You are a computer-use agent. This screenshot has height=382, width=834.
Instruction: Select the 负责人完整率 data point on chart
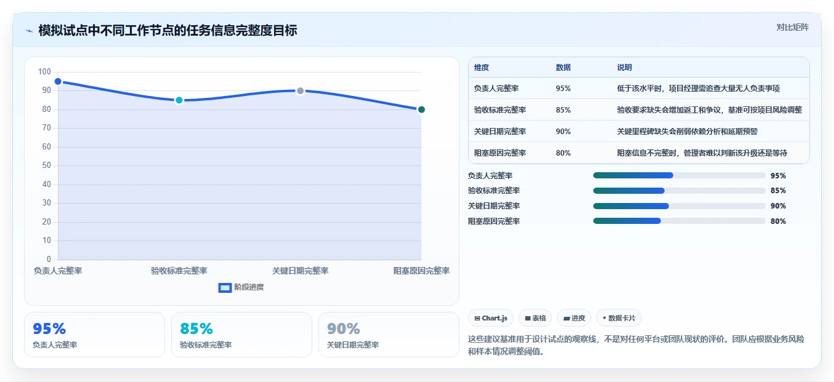click(x=58, y=81)
